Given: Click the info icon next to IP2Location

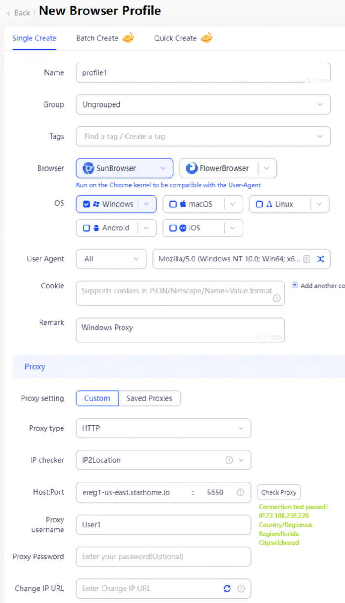Looking at the screenshot, I should click(x=229, y=460).
